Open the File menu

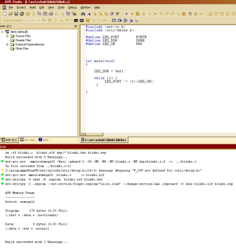click(11, 7)
